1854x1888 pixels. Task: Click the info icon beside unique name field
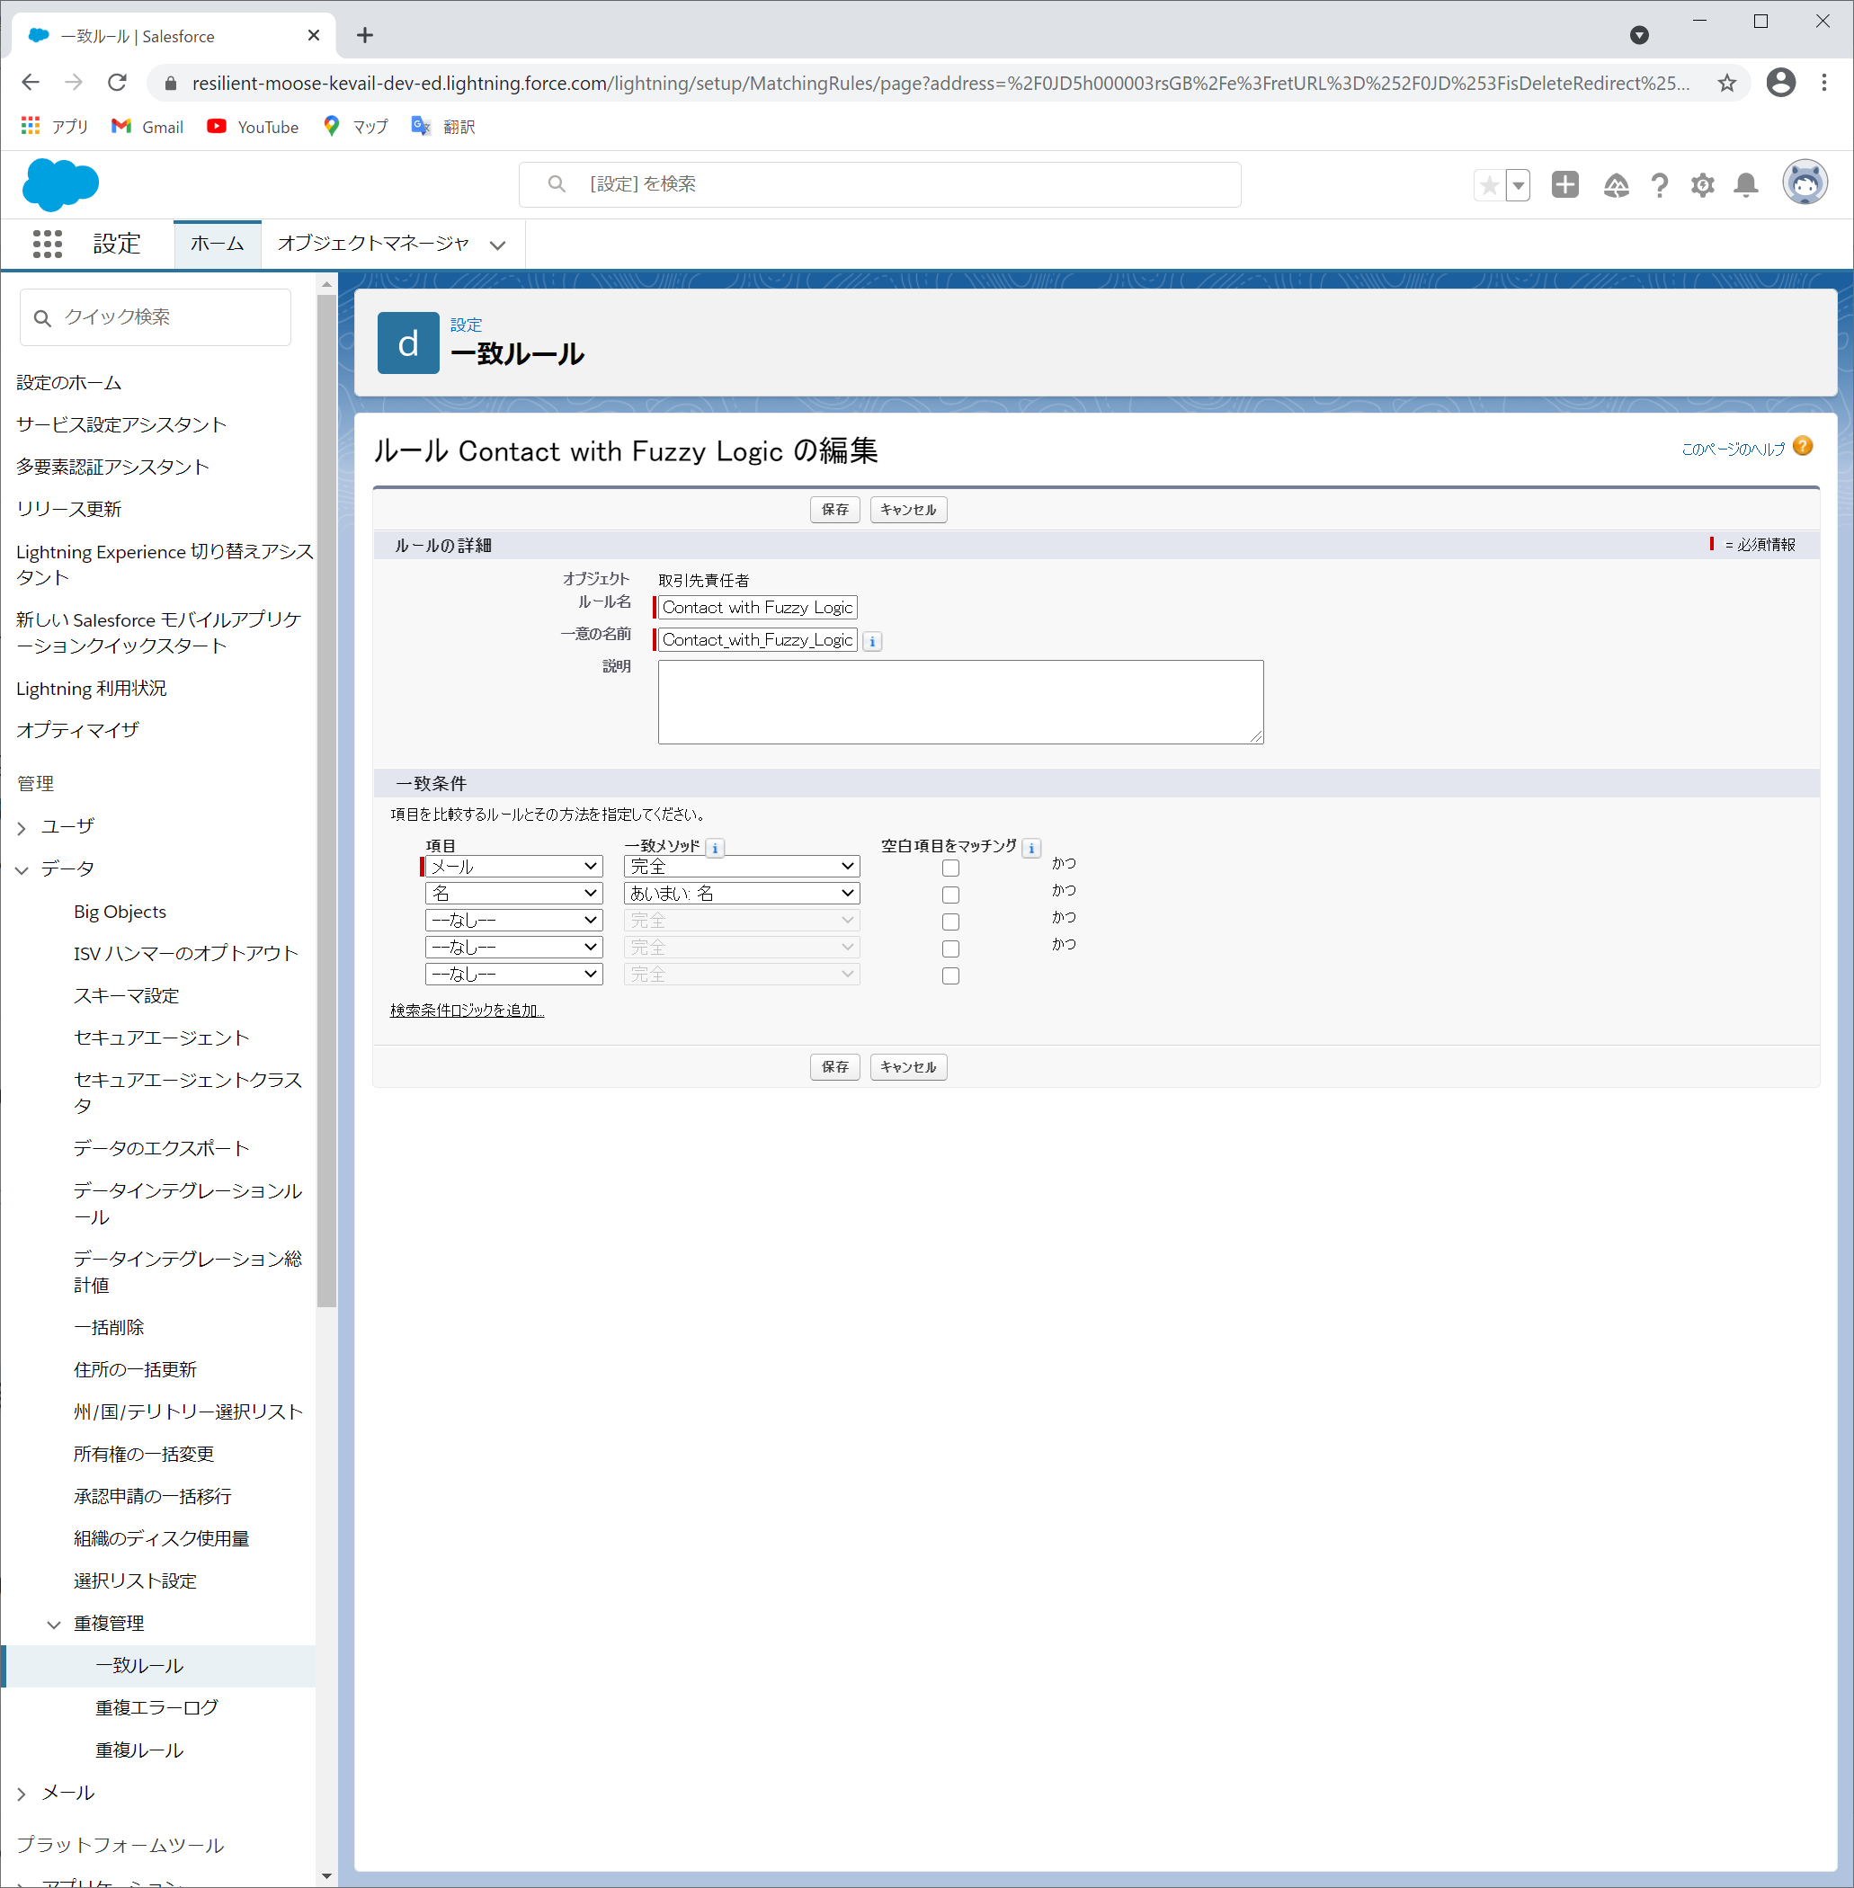[872, 641]
